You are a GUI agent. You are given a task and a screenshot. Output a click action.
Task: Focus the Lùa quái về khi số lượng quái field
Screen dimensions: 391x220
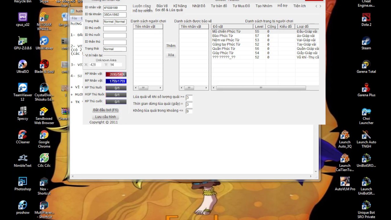coord(189,97)
